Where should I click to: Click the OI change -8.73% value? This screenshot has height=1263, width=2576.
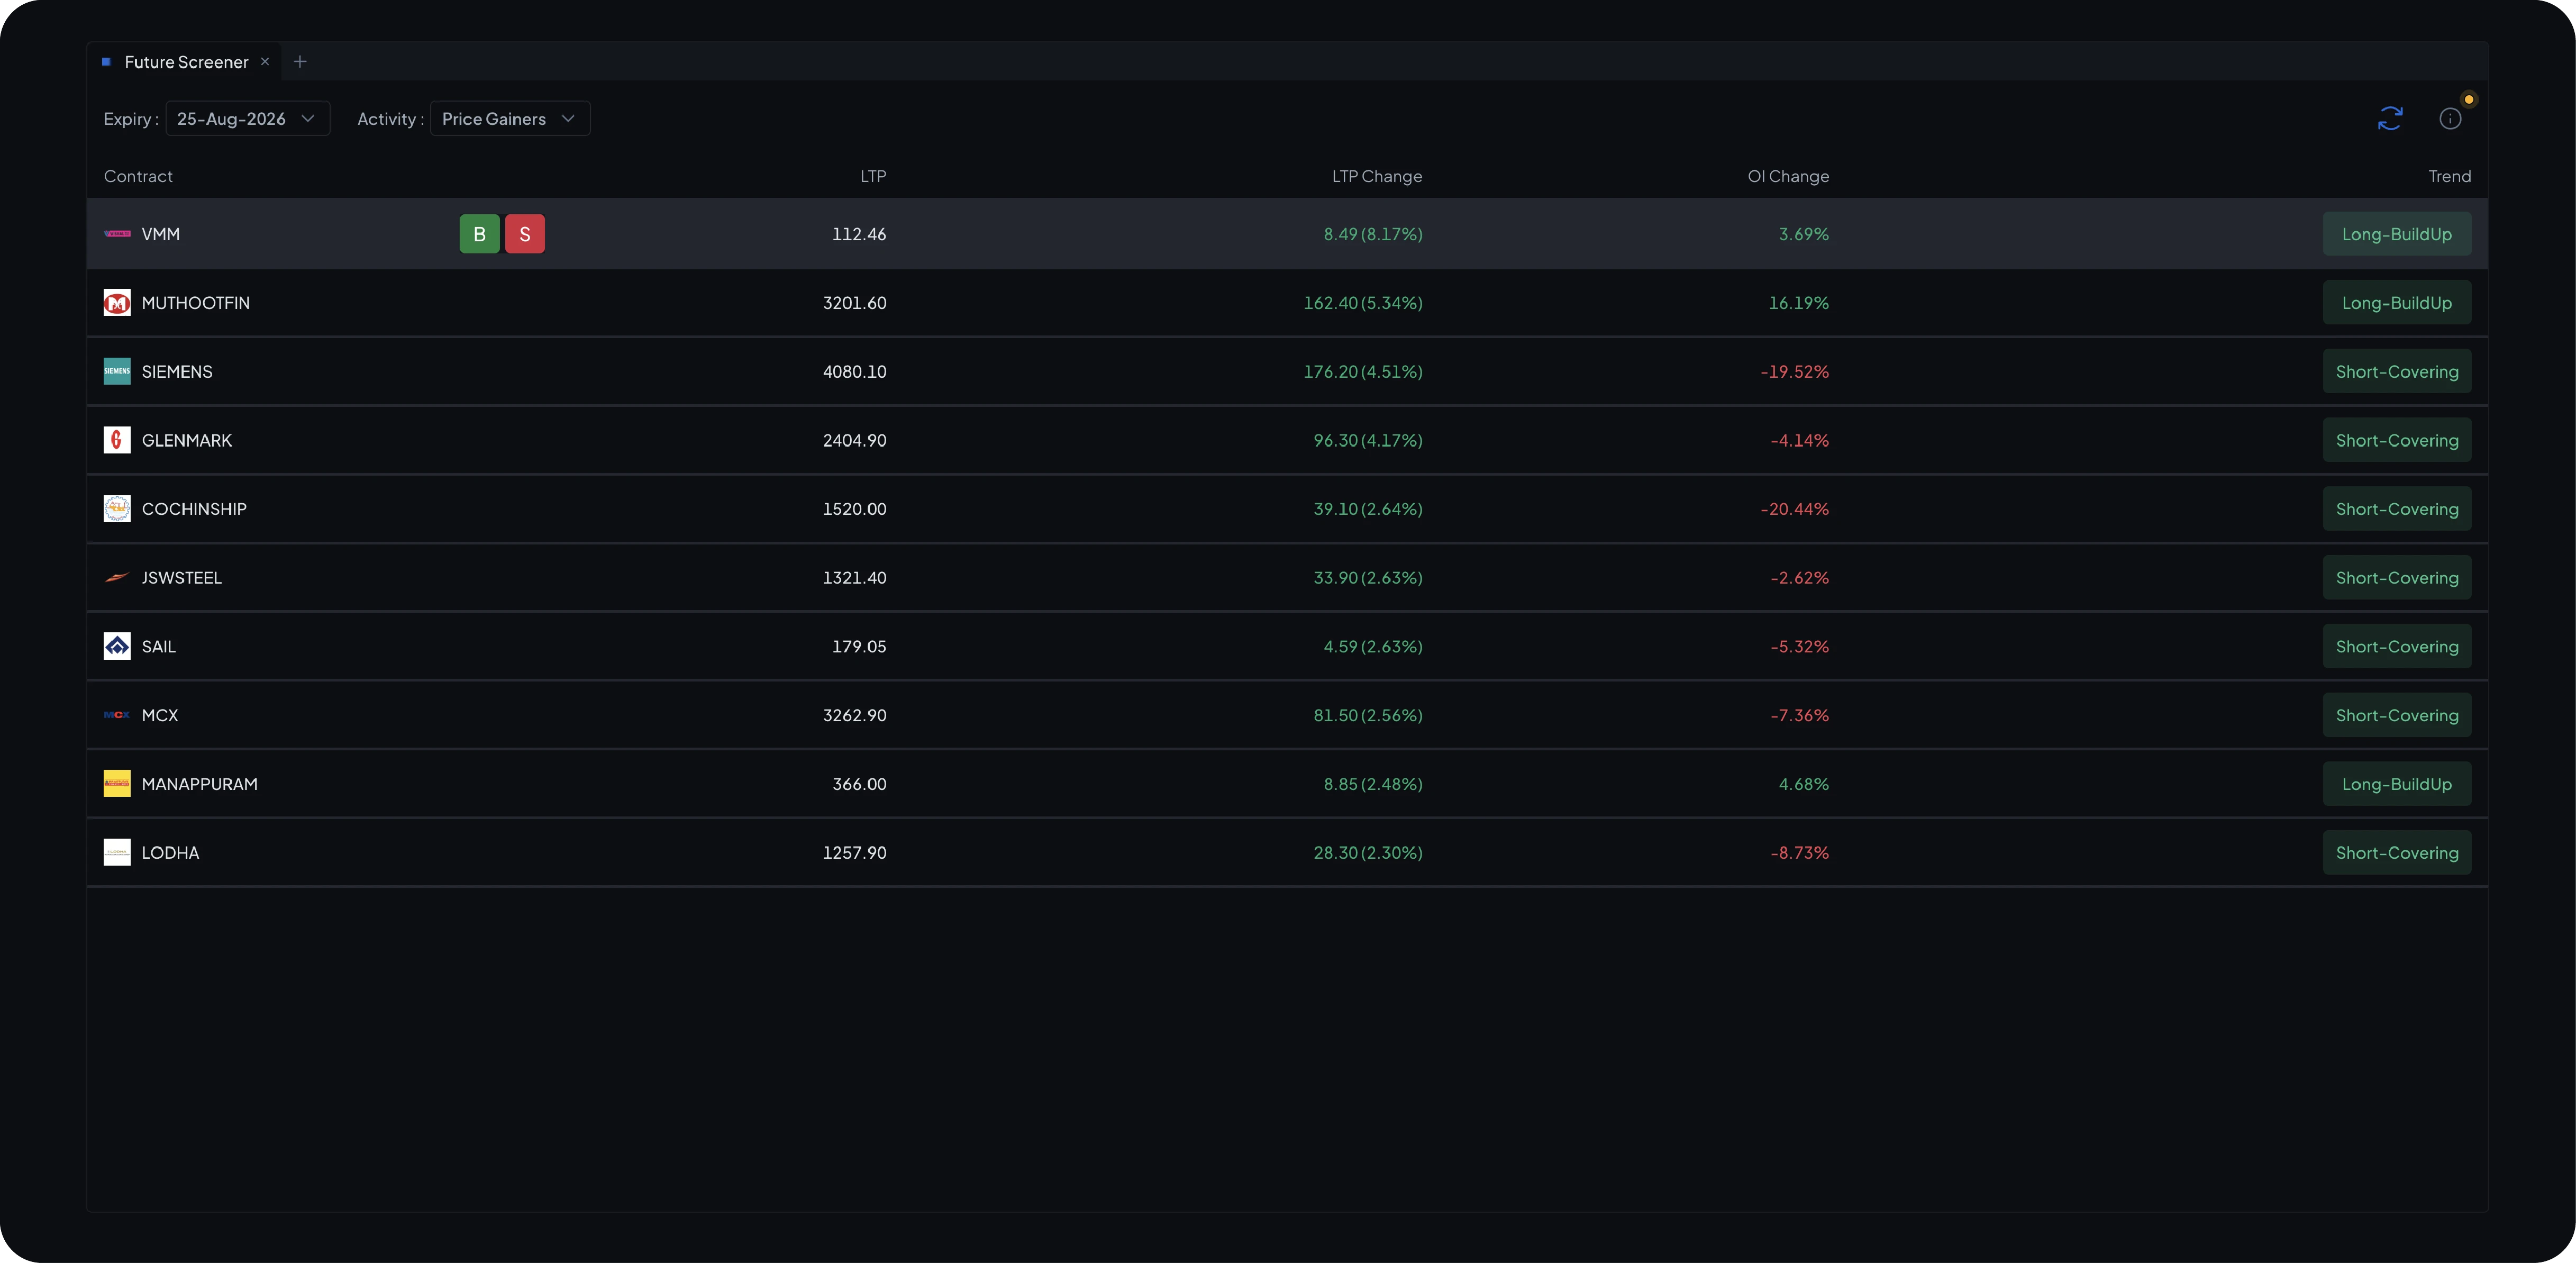coord(1800,853)
